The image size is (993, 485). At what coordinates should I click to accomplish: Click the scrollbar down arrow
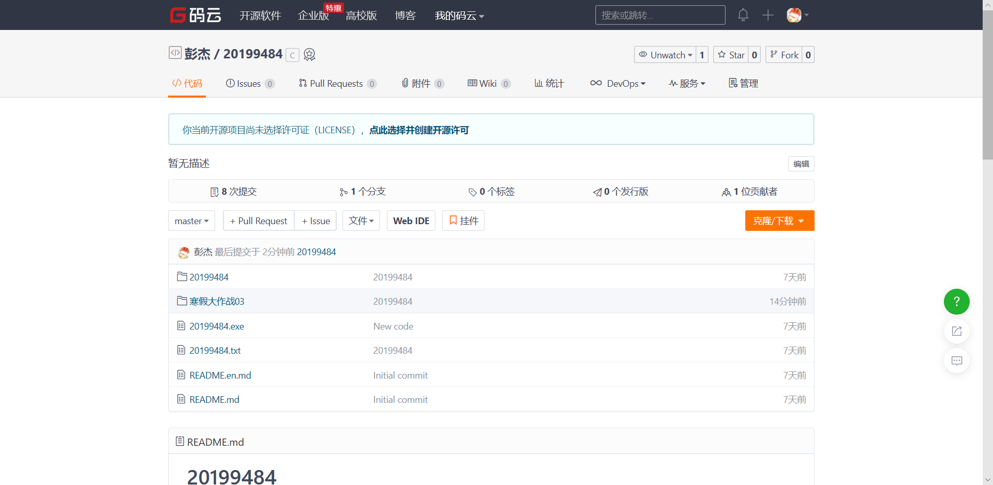tap(988, 480)
